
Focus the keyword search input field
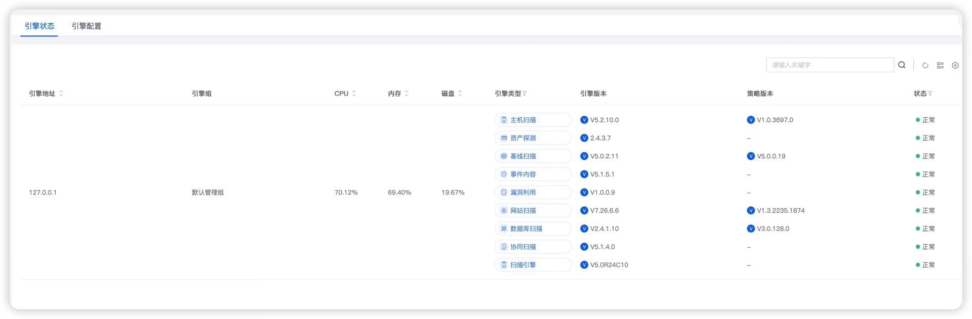(x=829, y=65)
